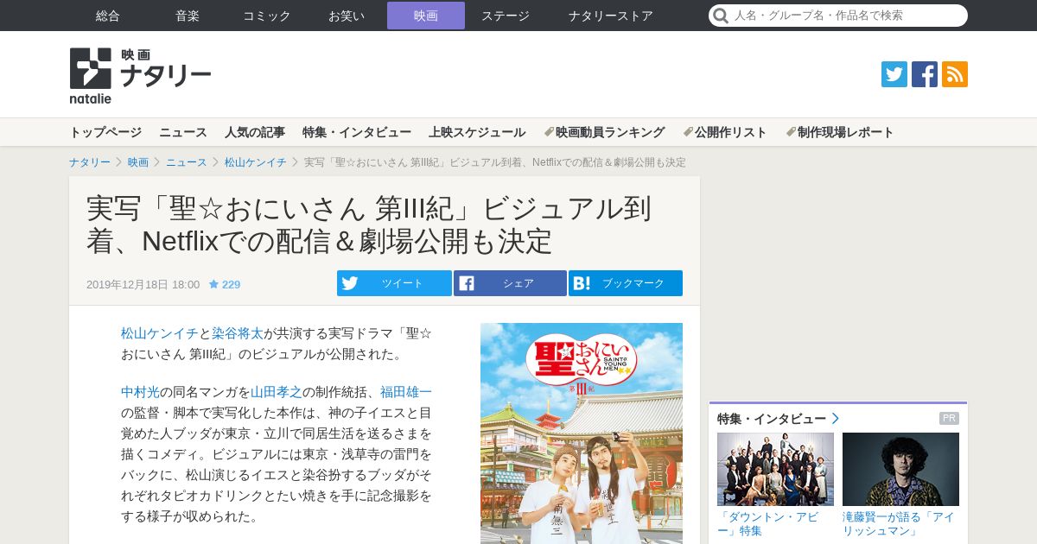Viewport: 1037px width, 544px height.
Task: Select the お笑い tab
Action: tap(347, 16)
